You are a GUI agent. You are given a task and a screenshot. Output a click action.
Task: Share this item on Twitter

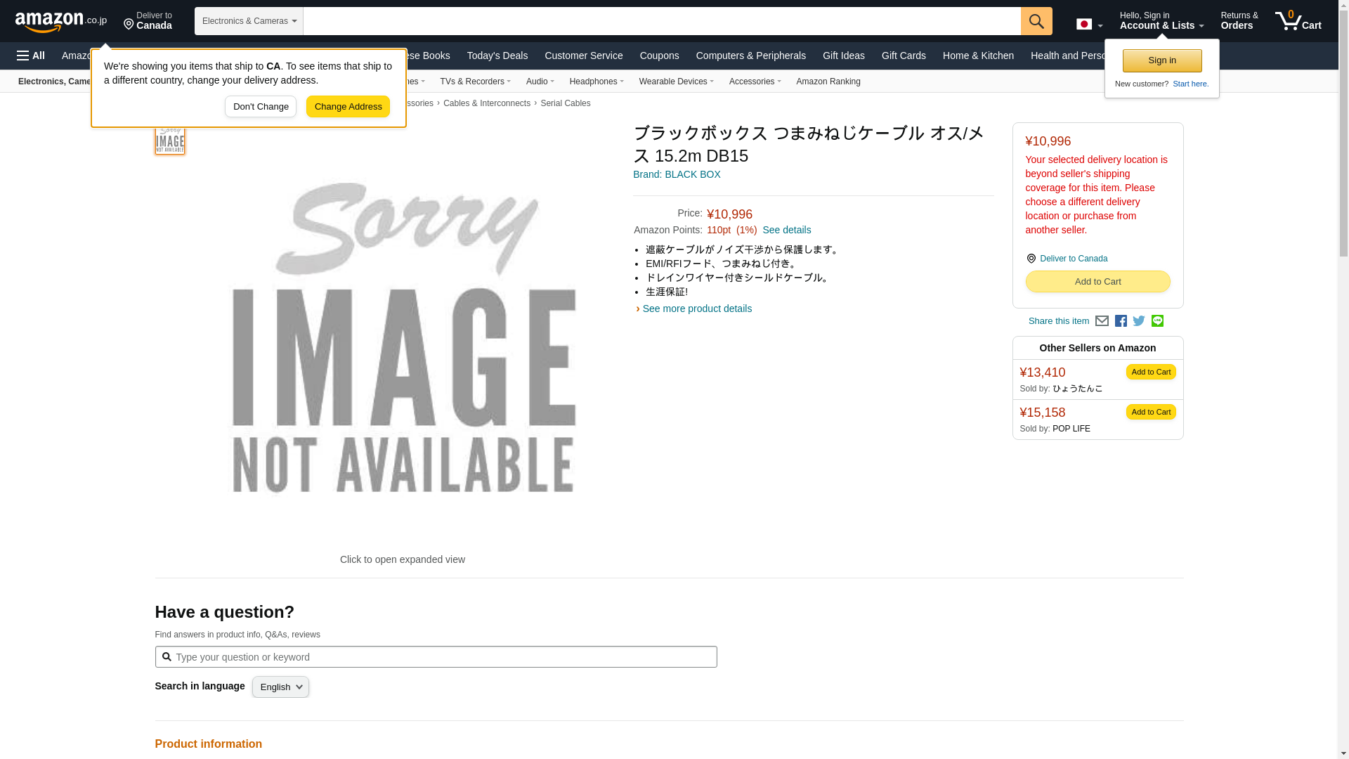click(x=1139, y=321)
